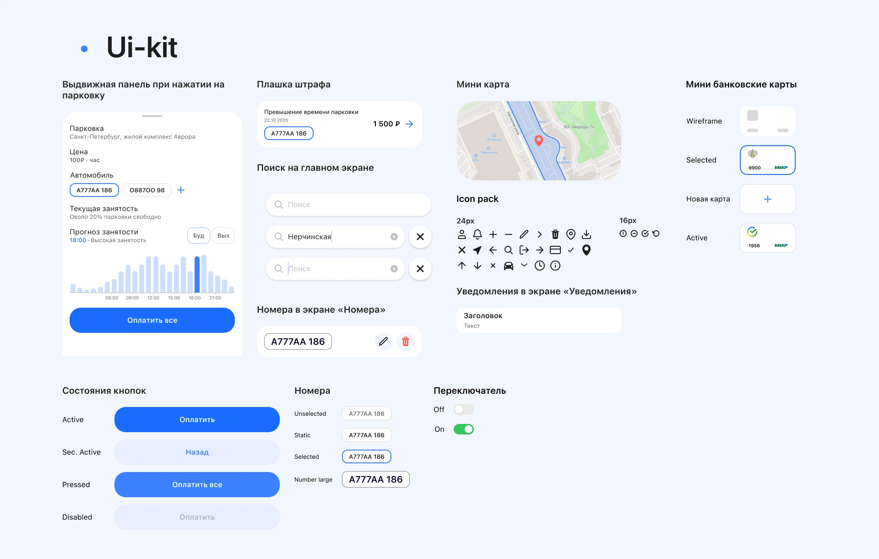Click the pencil edit button beside plate
The width and height of the screenshot is (879, 559).
point(384,342)
